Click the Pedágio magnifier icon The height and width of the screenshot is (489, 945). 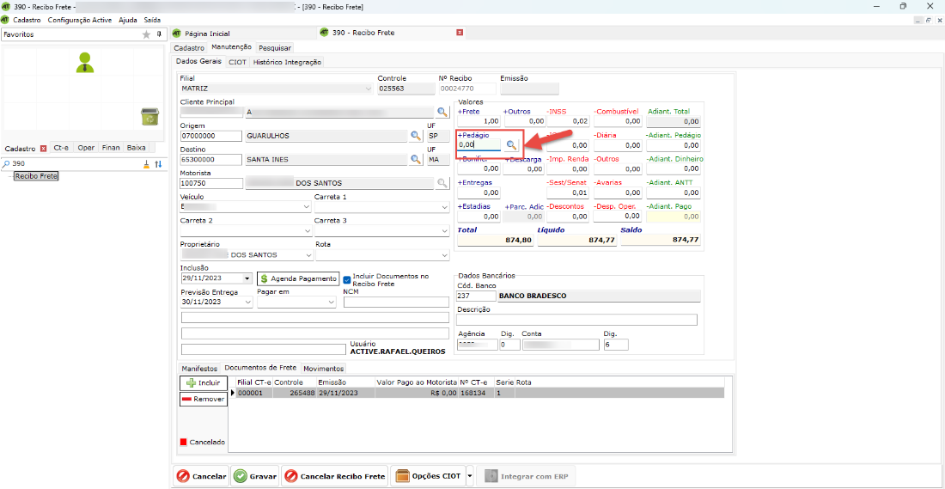coord(511,144)
